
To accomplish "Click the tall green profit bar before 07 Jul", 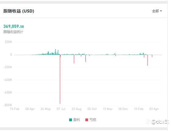I will click(x=55, y=52).
